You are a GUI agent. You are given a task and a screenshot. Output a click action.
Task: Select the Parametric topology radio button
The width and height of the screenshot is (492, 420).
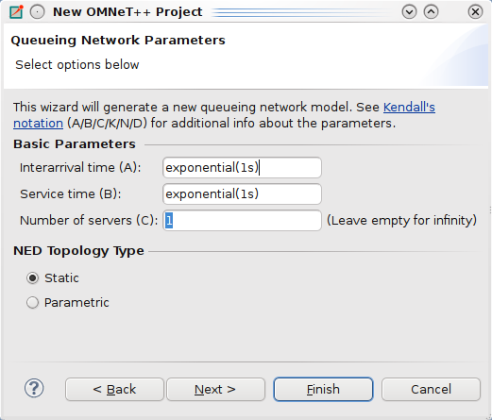pyautogui.click(x=32, y=303)
